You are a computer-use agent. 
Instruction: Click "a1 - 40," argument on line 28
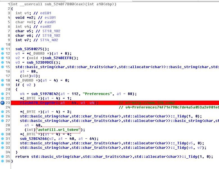(33, 125)
